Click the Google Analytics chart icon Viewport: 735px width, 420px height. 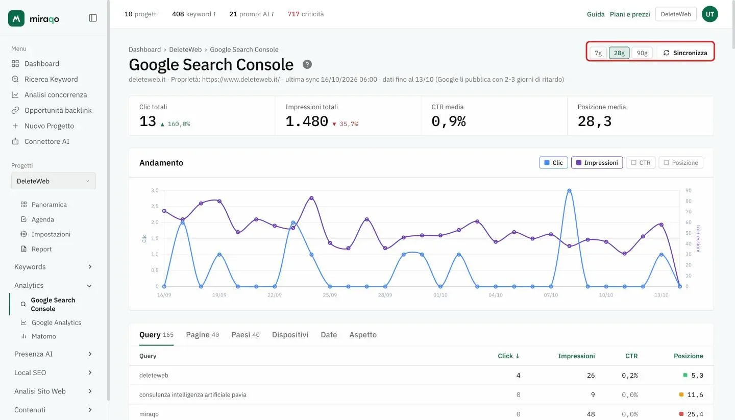[x=23, y=323]
